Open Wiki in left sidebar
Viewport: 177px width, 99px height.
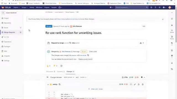click(6, 51)
